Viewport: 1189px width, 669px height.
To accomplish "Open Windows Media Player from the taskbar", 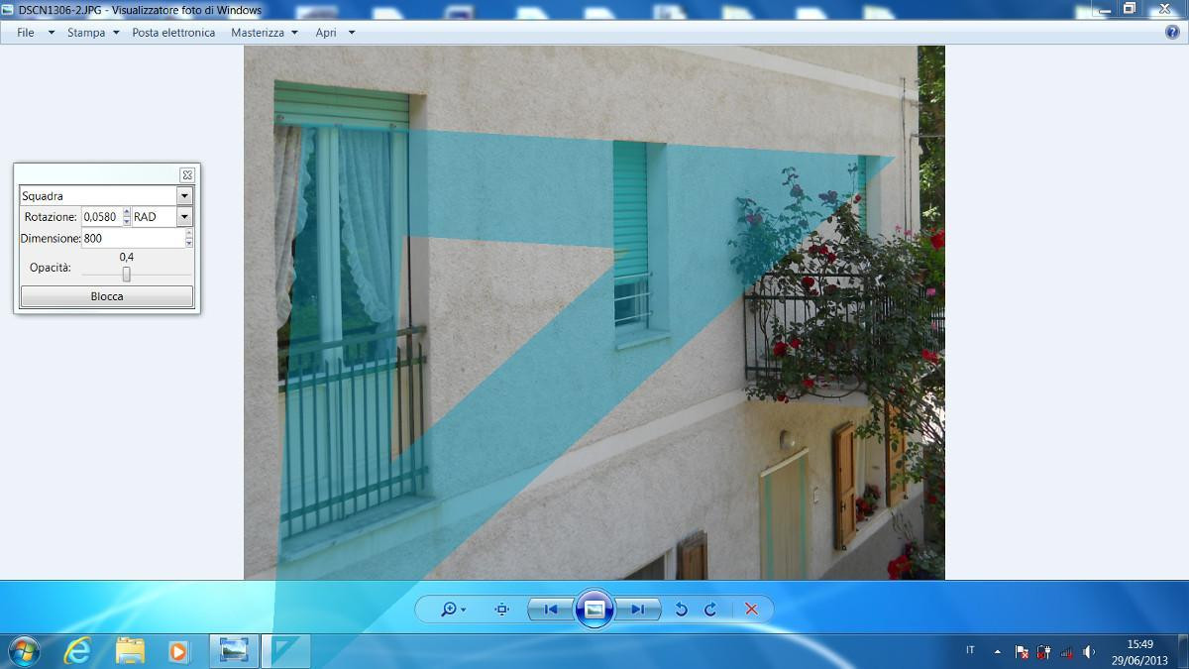I will [178, 651].
